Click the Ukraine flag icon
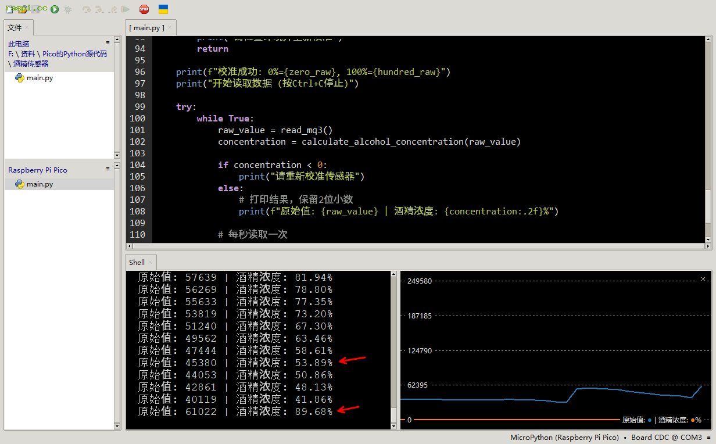This screenshot has height=444, width=716. click(164, 9)
